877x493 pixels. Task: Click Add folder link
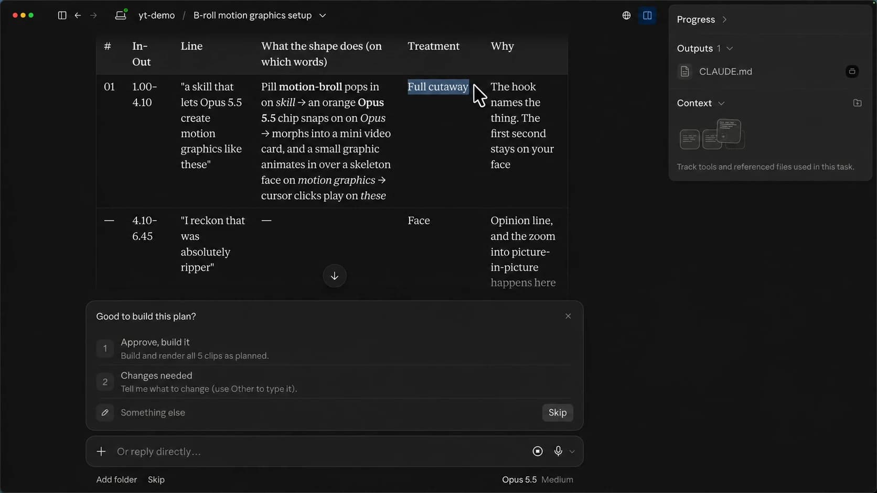pyautogui.click(x=116, y=480)
